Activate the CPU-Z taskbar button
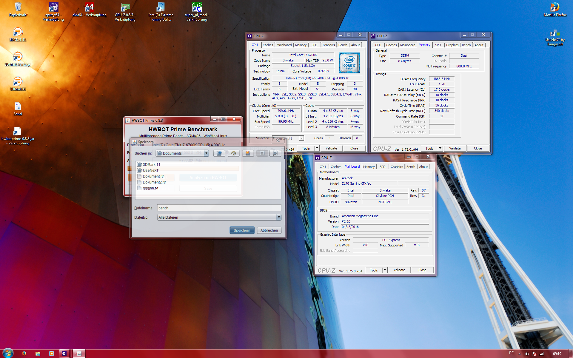Image resolution: width=573 pixels, height=358 pixels. 64,354
